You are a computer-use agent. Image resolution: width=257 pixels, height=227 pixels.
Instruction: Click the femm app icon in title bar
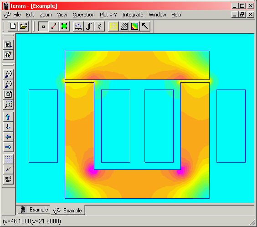tap(6, 6)
